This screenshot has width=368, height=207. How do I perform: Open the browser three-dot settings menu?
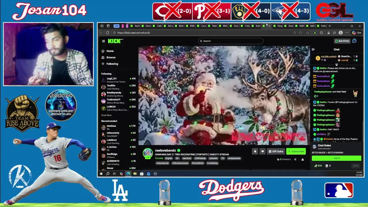pyautogui.click(x=347, y=33)
